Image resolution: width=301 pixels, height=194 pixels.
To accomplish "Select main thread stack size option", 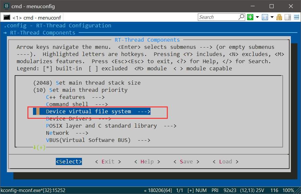I will click(87, 83).
